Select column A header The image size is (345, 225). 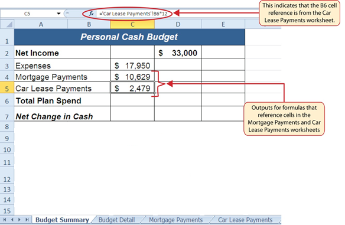point(41,24)
